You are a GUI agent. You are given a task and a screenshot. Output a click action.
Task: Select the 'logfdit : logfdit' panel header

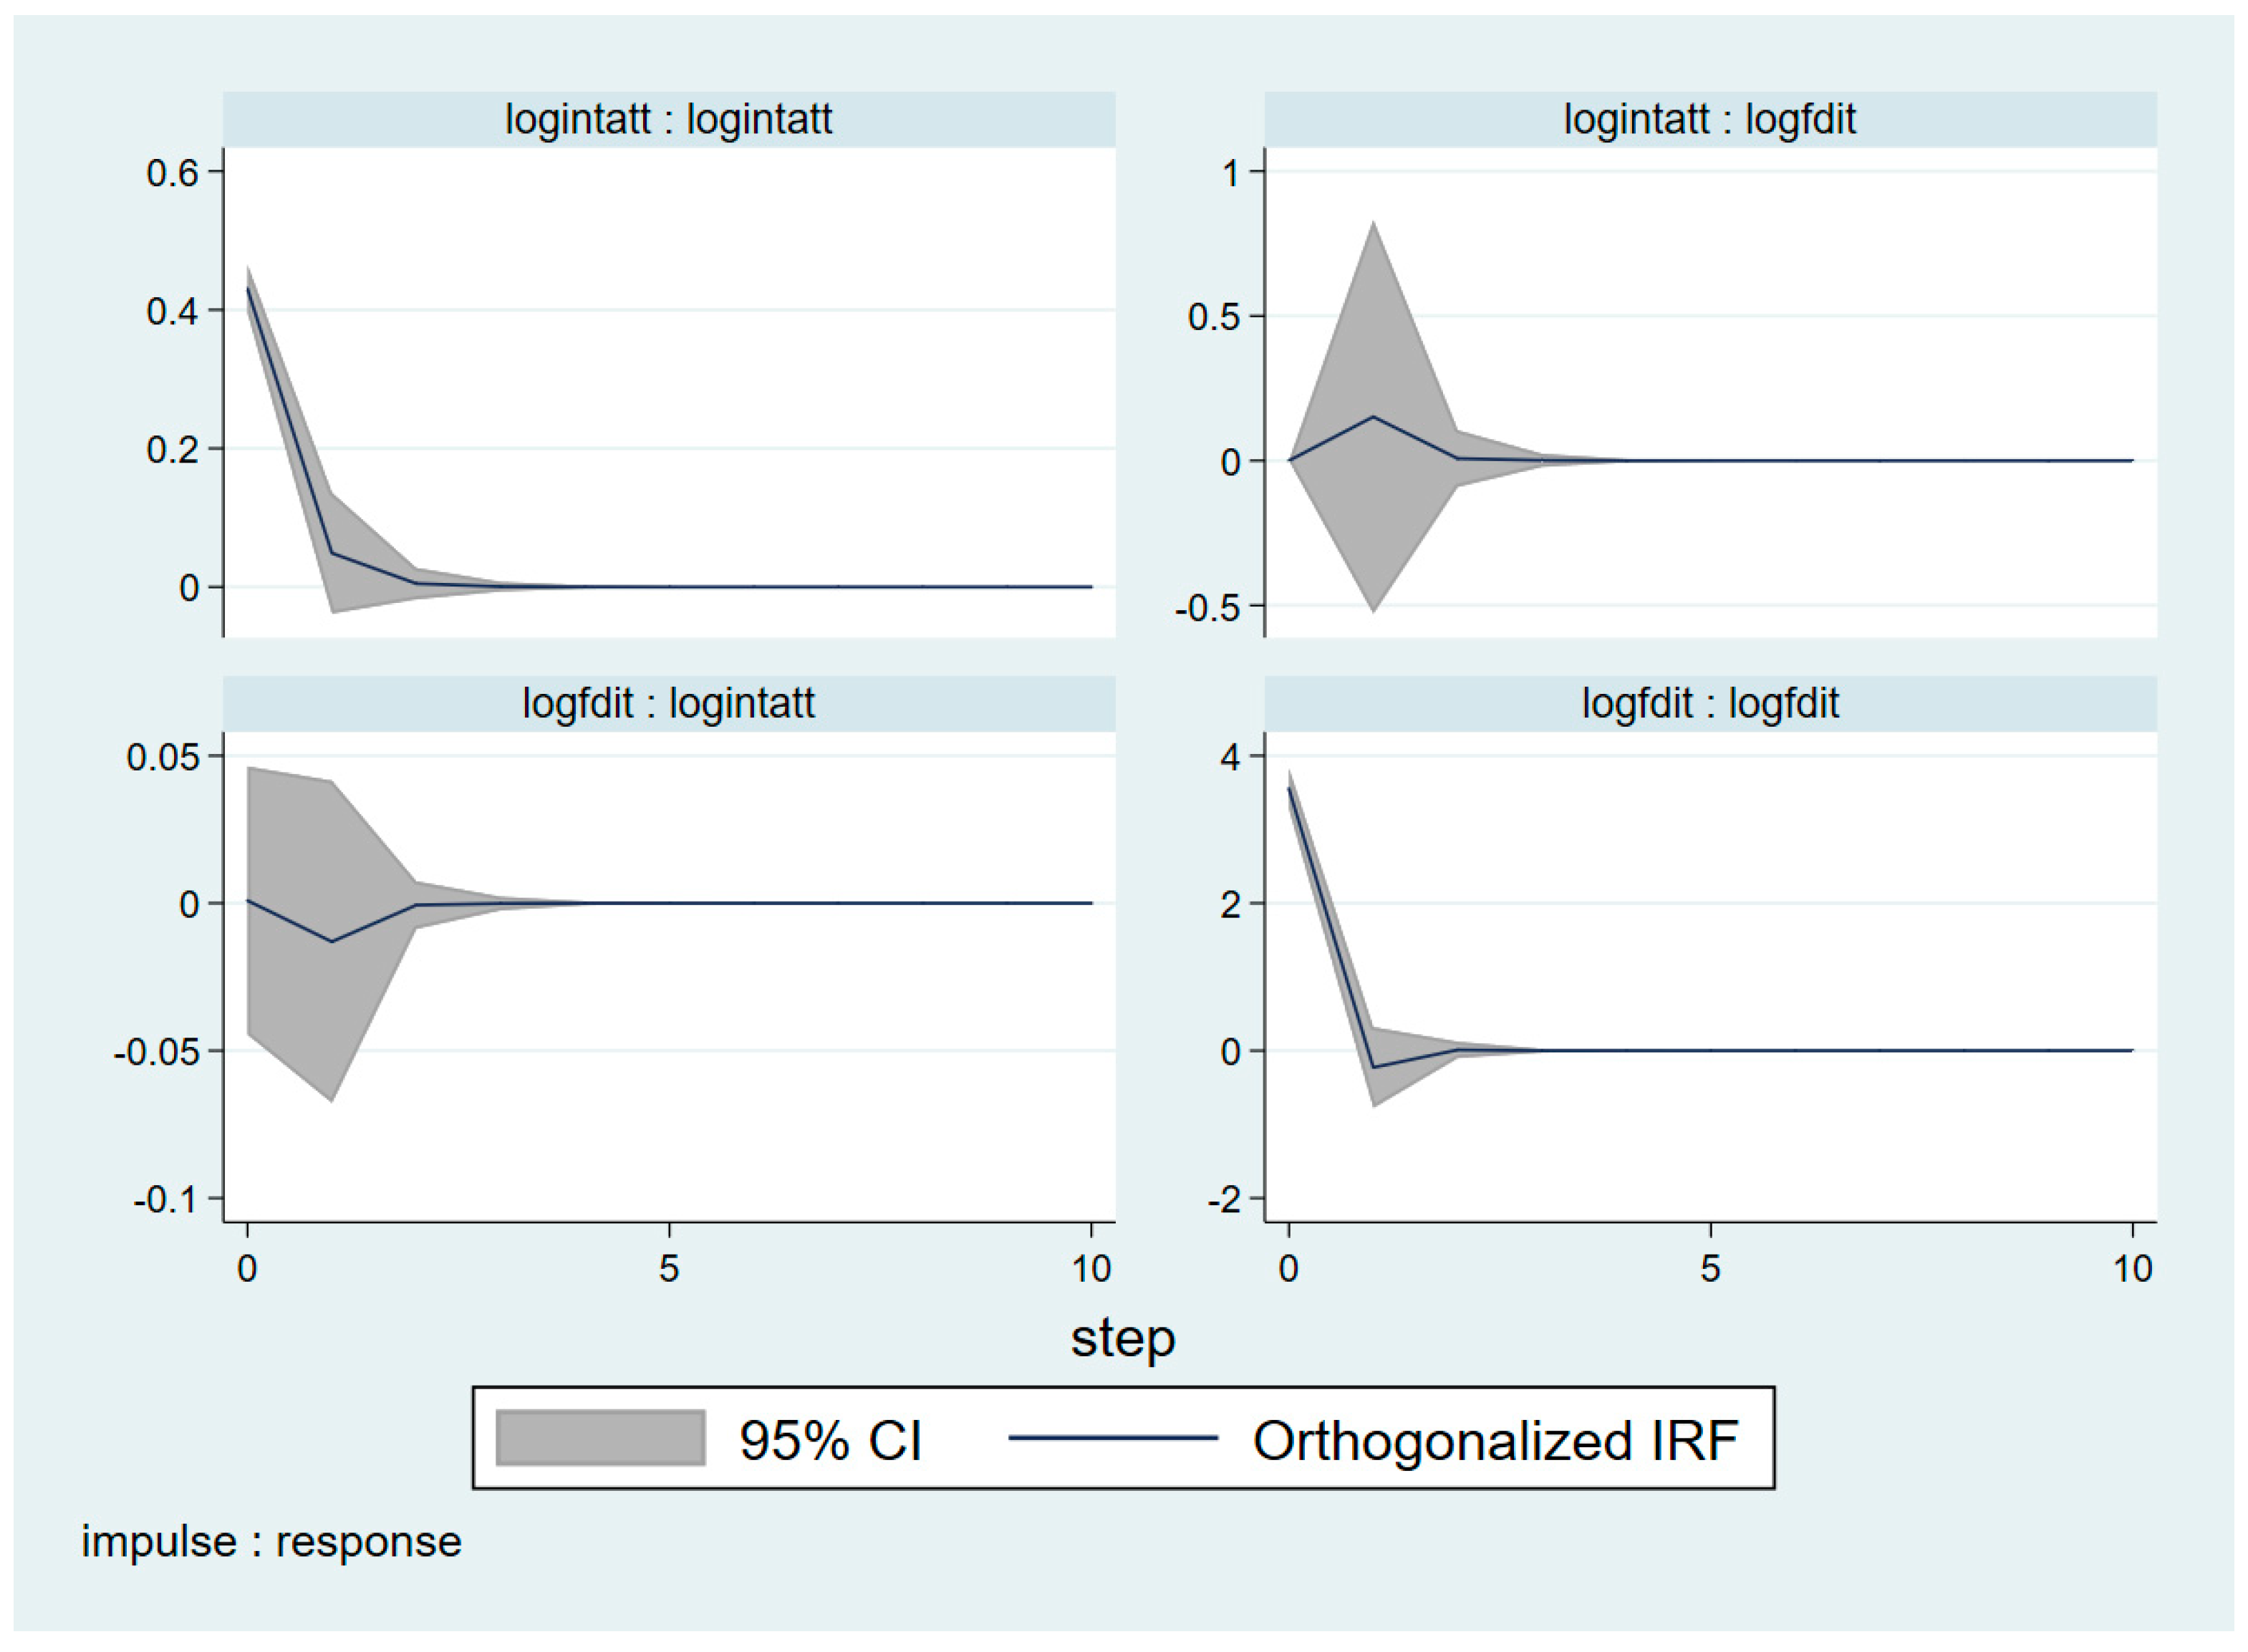[1709, 703]
